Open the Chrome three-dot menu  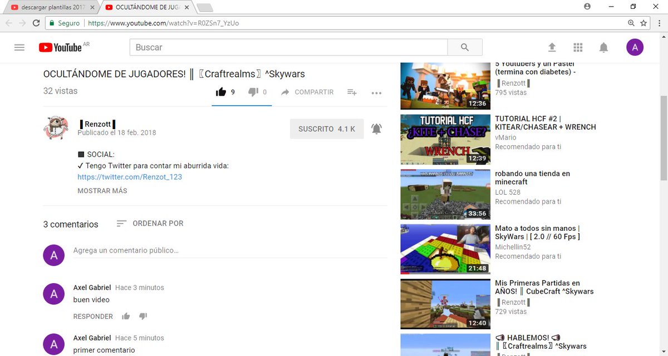(659, 23)
